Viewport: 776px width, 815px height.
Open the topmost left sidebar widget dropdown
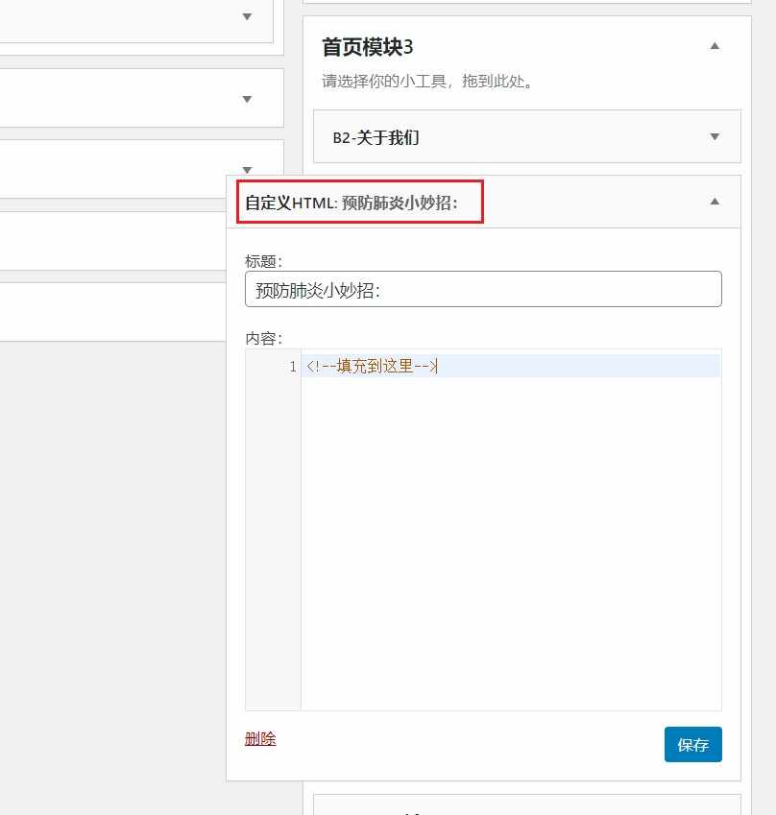(x=247, y=16)
